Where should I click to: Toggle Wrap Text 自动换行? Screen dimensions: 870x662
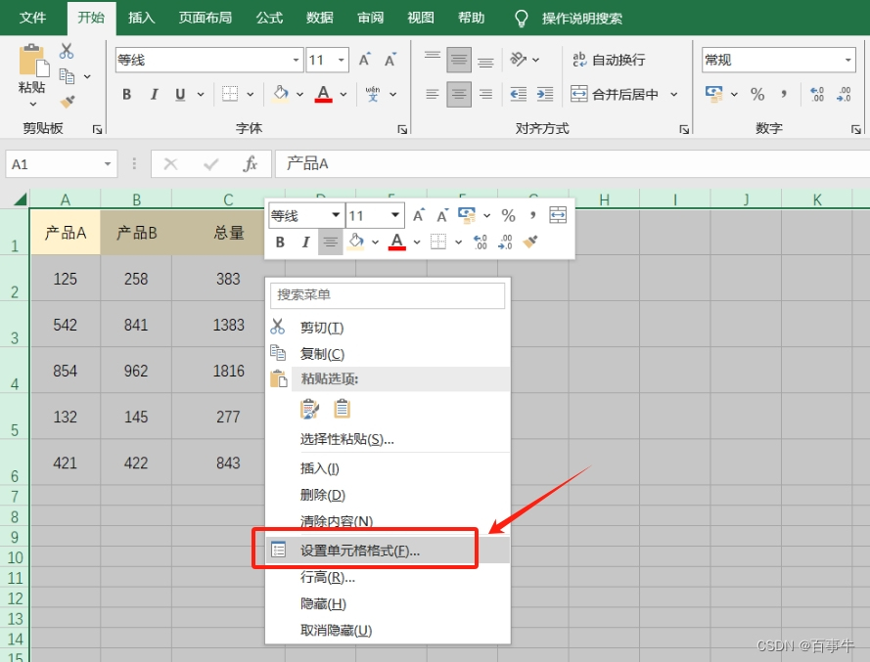point(609,60)
